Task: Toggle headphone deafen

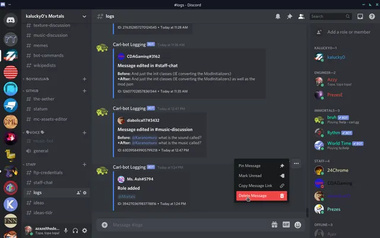Action: [75, 230]
